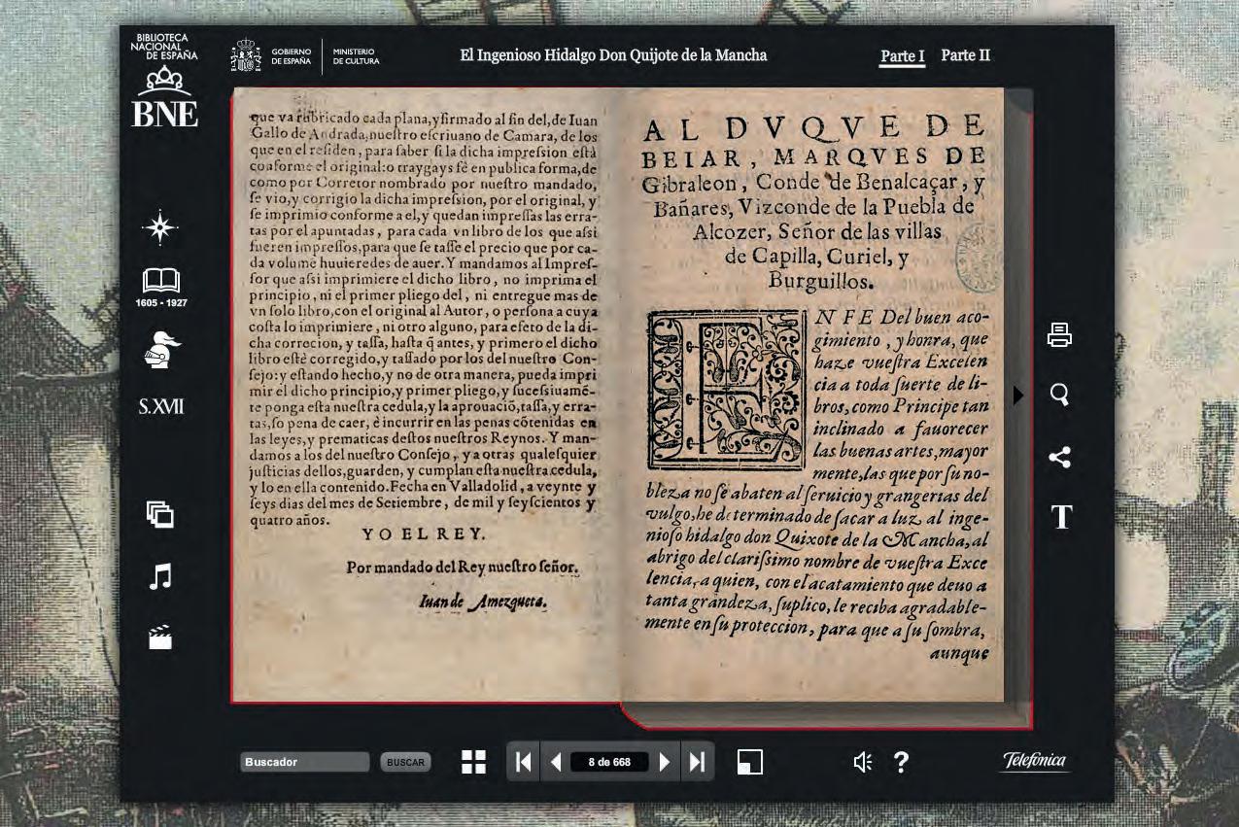Open the S.XVII century section

click(161, 406)
